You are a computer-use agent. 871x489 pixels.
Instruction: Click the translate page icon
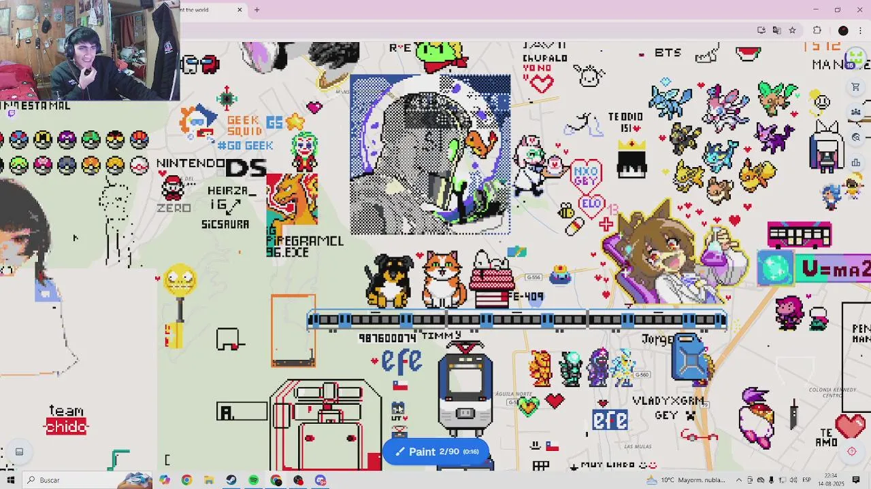776,30
